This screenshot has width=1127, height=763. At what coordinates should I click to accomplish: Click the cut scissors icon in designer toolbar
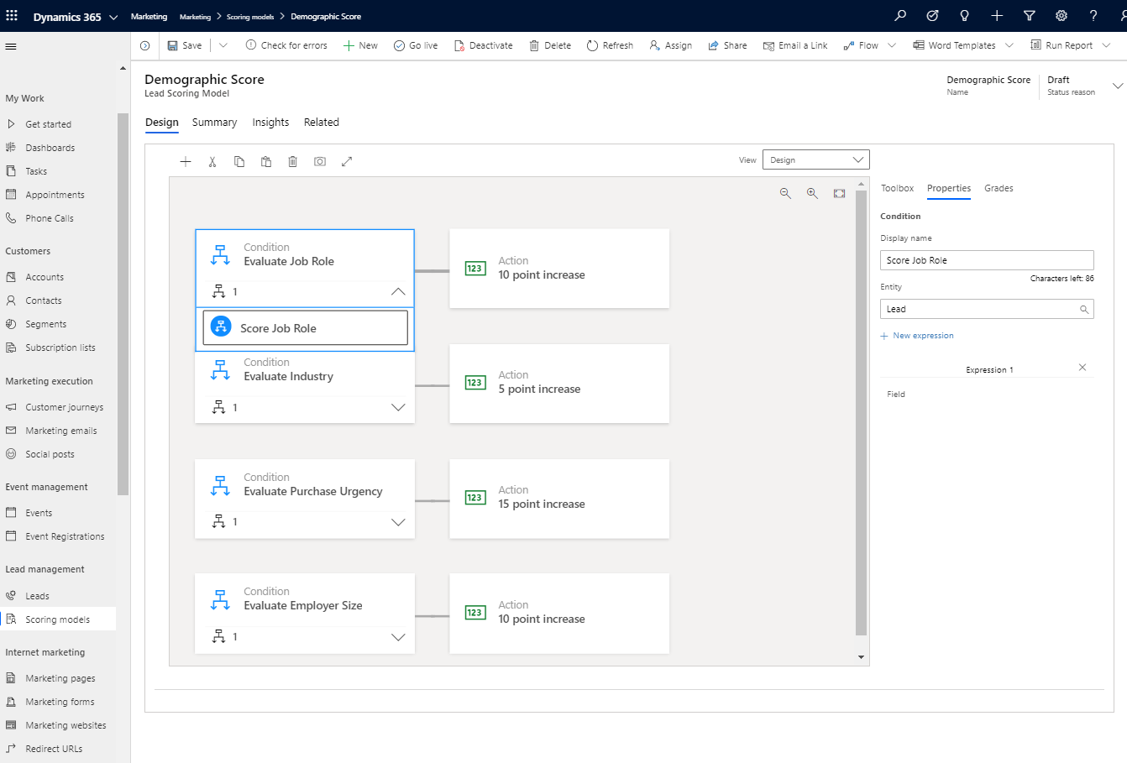click(212, 161)
